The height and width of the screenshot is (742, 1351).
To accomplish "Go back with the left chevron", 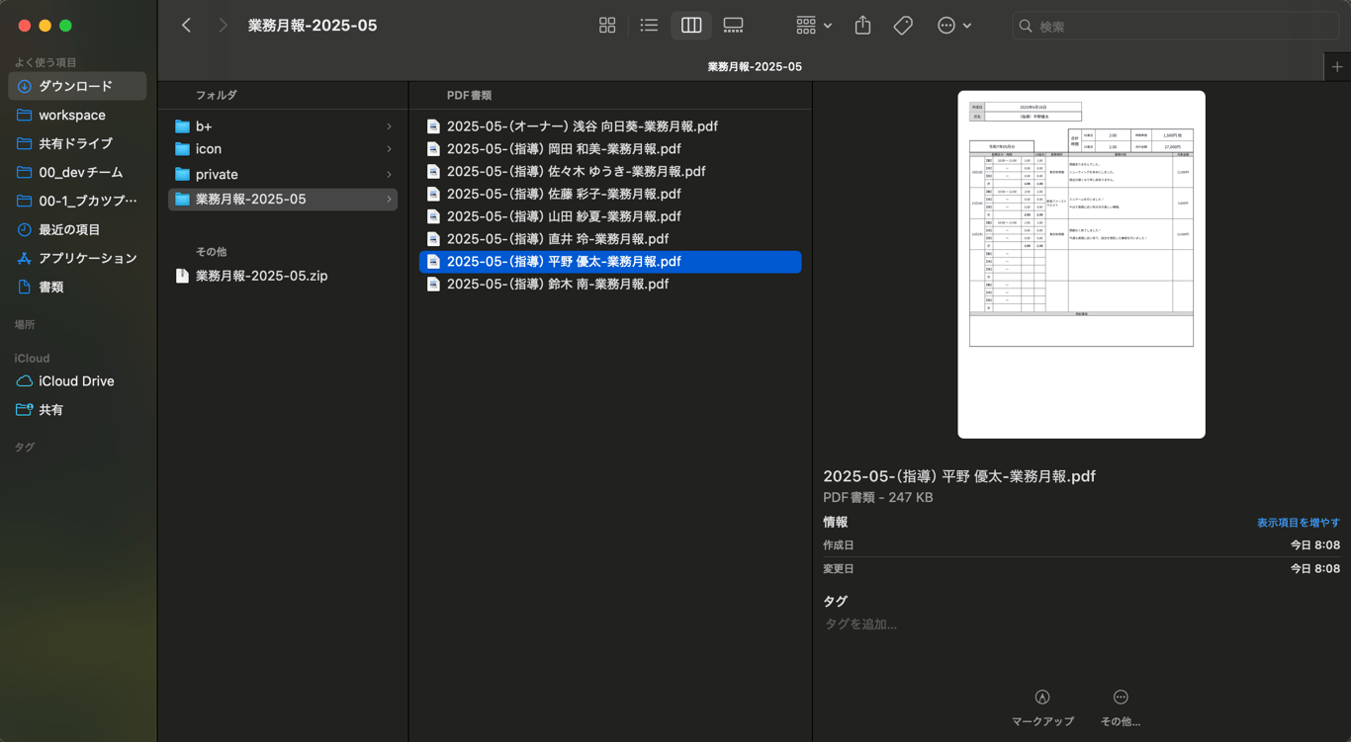I will (x=187, y=26).
